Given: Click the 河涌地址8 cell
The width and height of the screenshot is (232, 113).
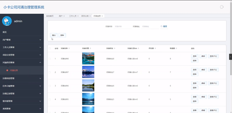Looking at the screenshot, I should (x=110, y=59).
